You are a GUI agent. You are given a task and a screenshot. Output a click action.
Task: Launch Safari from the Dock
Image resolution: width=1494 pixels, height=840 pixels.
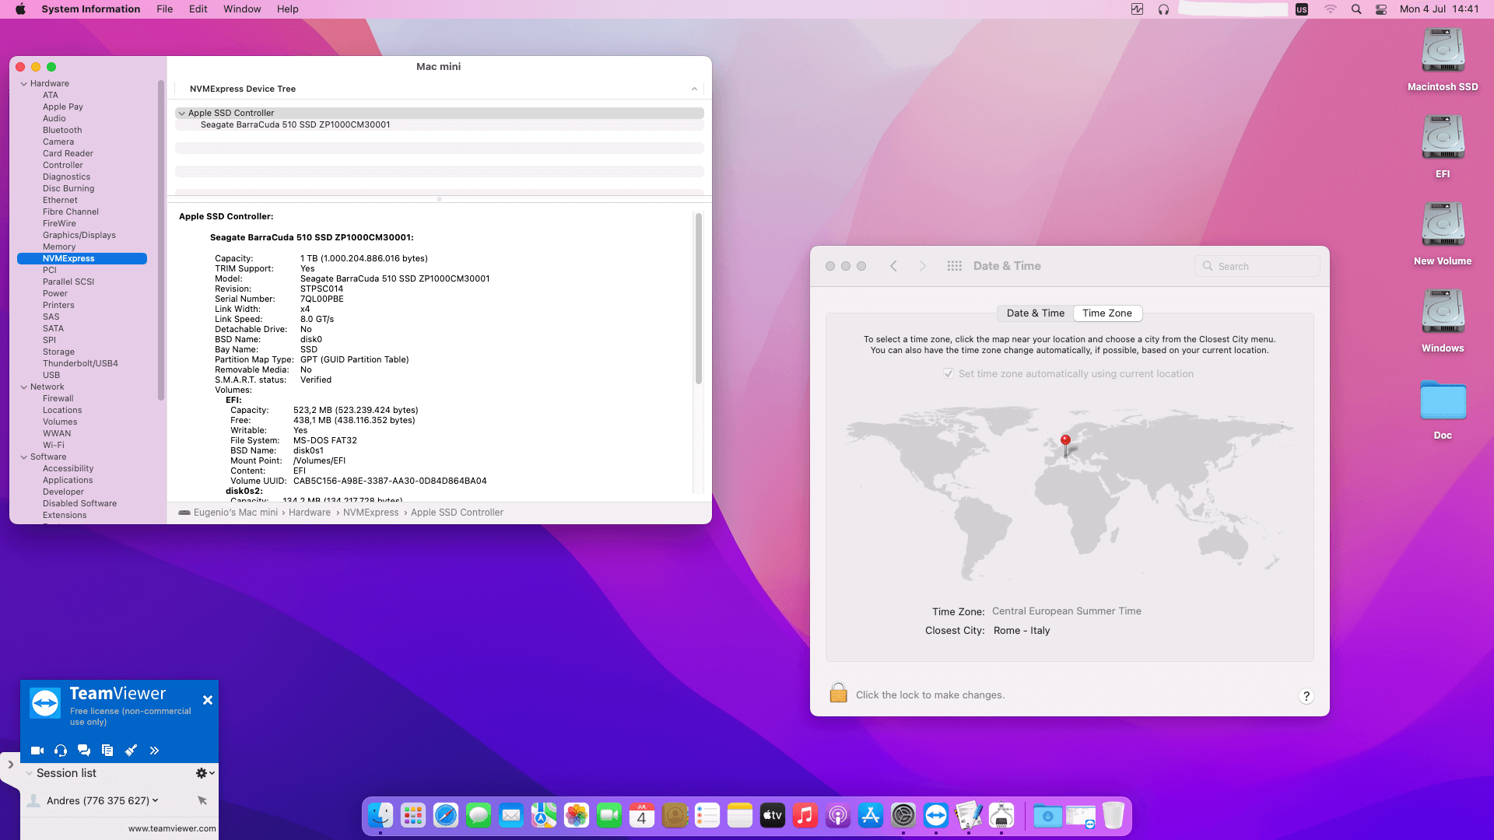pos(446,815)
